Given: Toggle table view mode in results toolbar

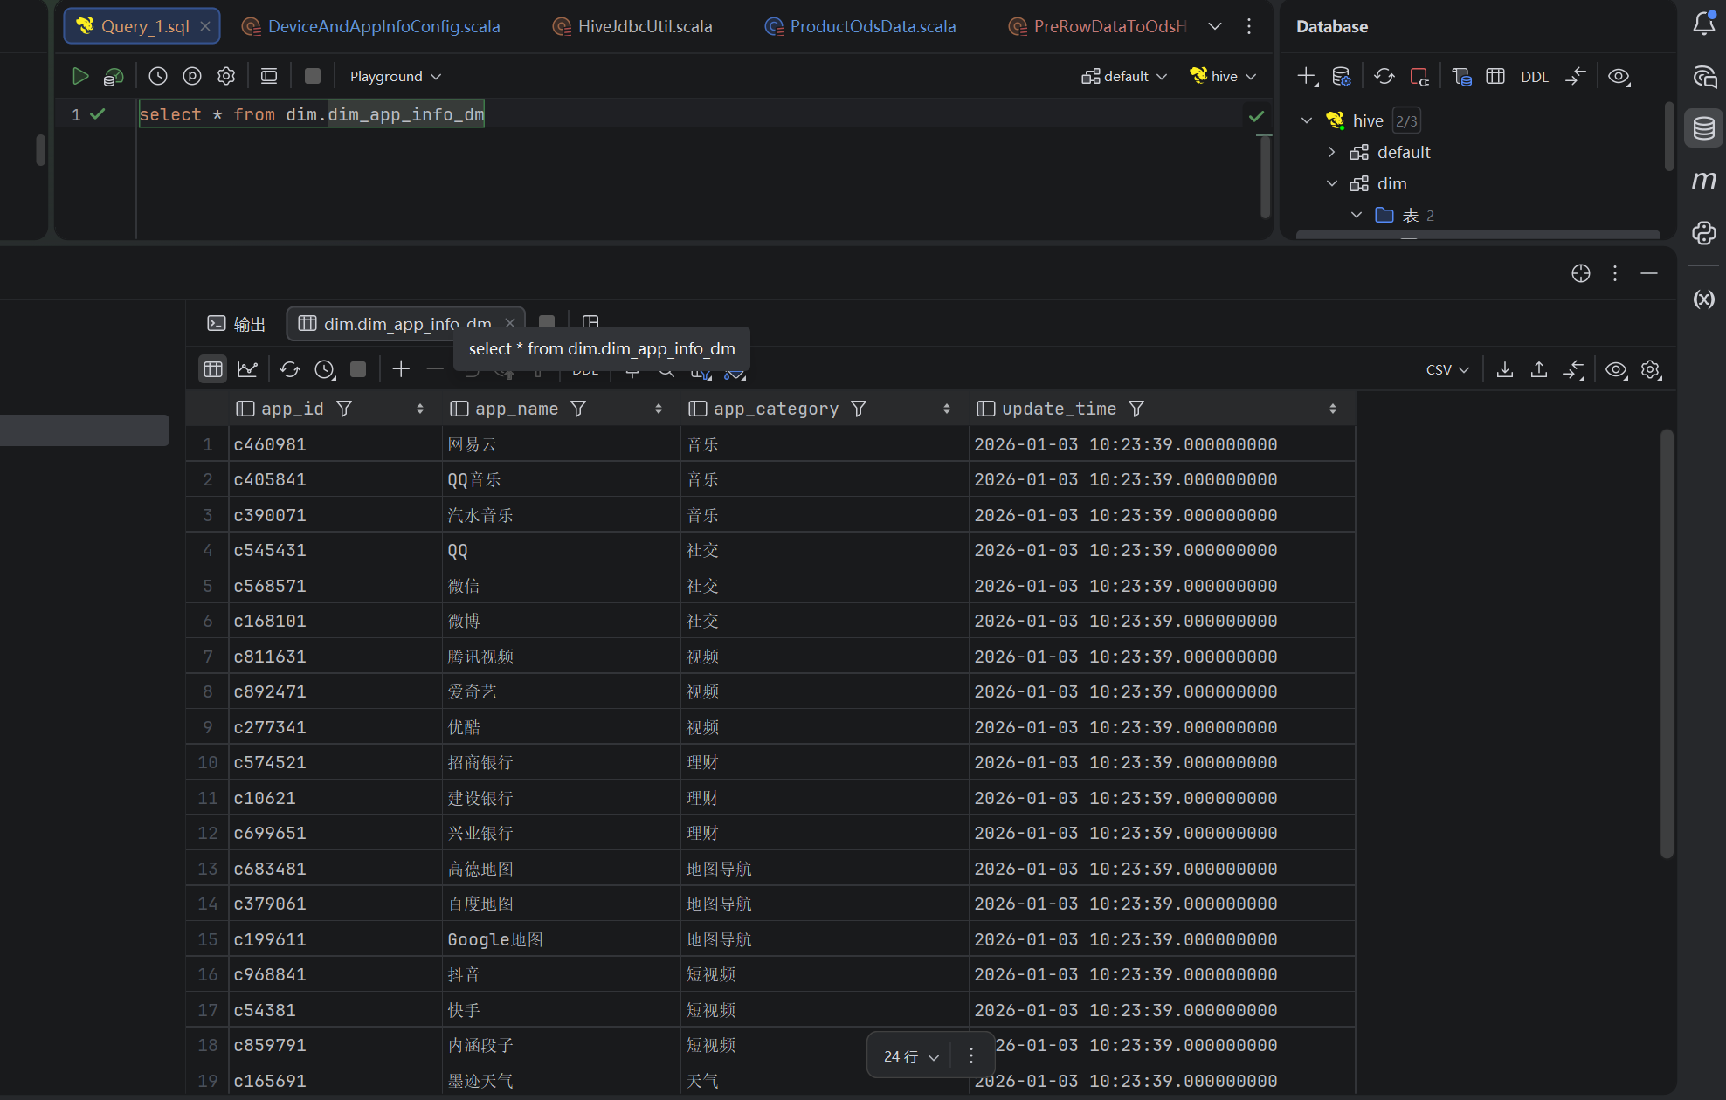Looking at the screenshot, I should pos(212,369).
